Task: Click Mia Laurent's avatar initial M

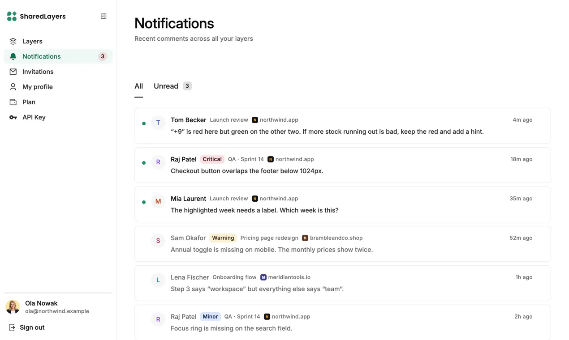Action: 158,201
